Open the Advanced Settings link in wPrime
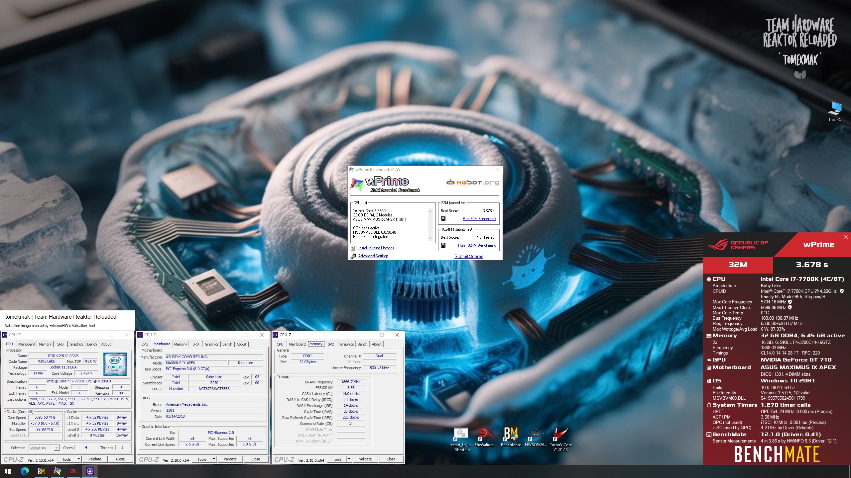Viewport: 851px width, 478px height. pos(373,256)
